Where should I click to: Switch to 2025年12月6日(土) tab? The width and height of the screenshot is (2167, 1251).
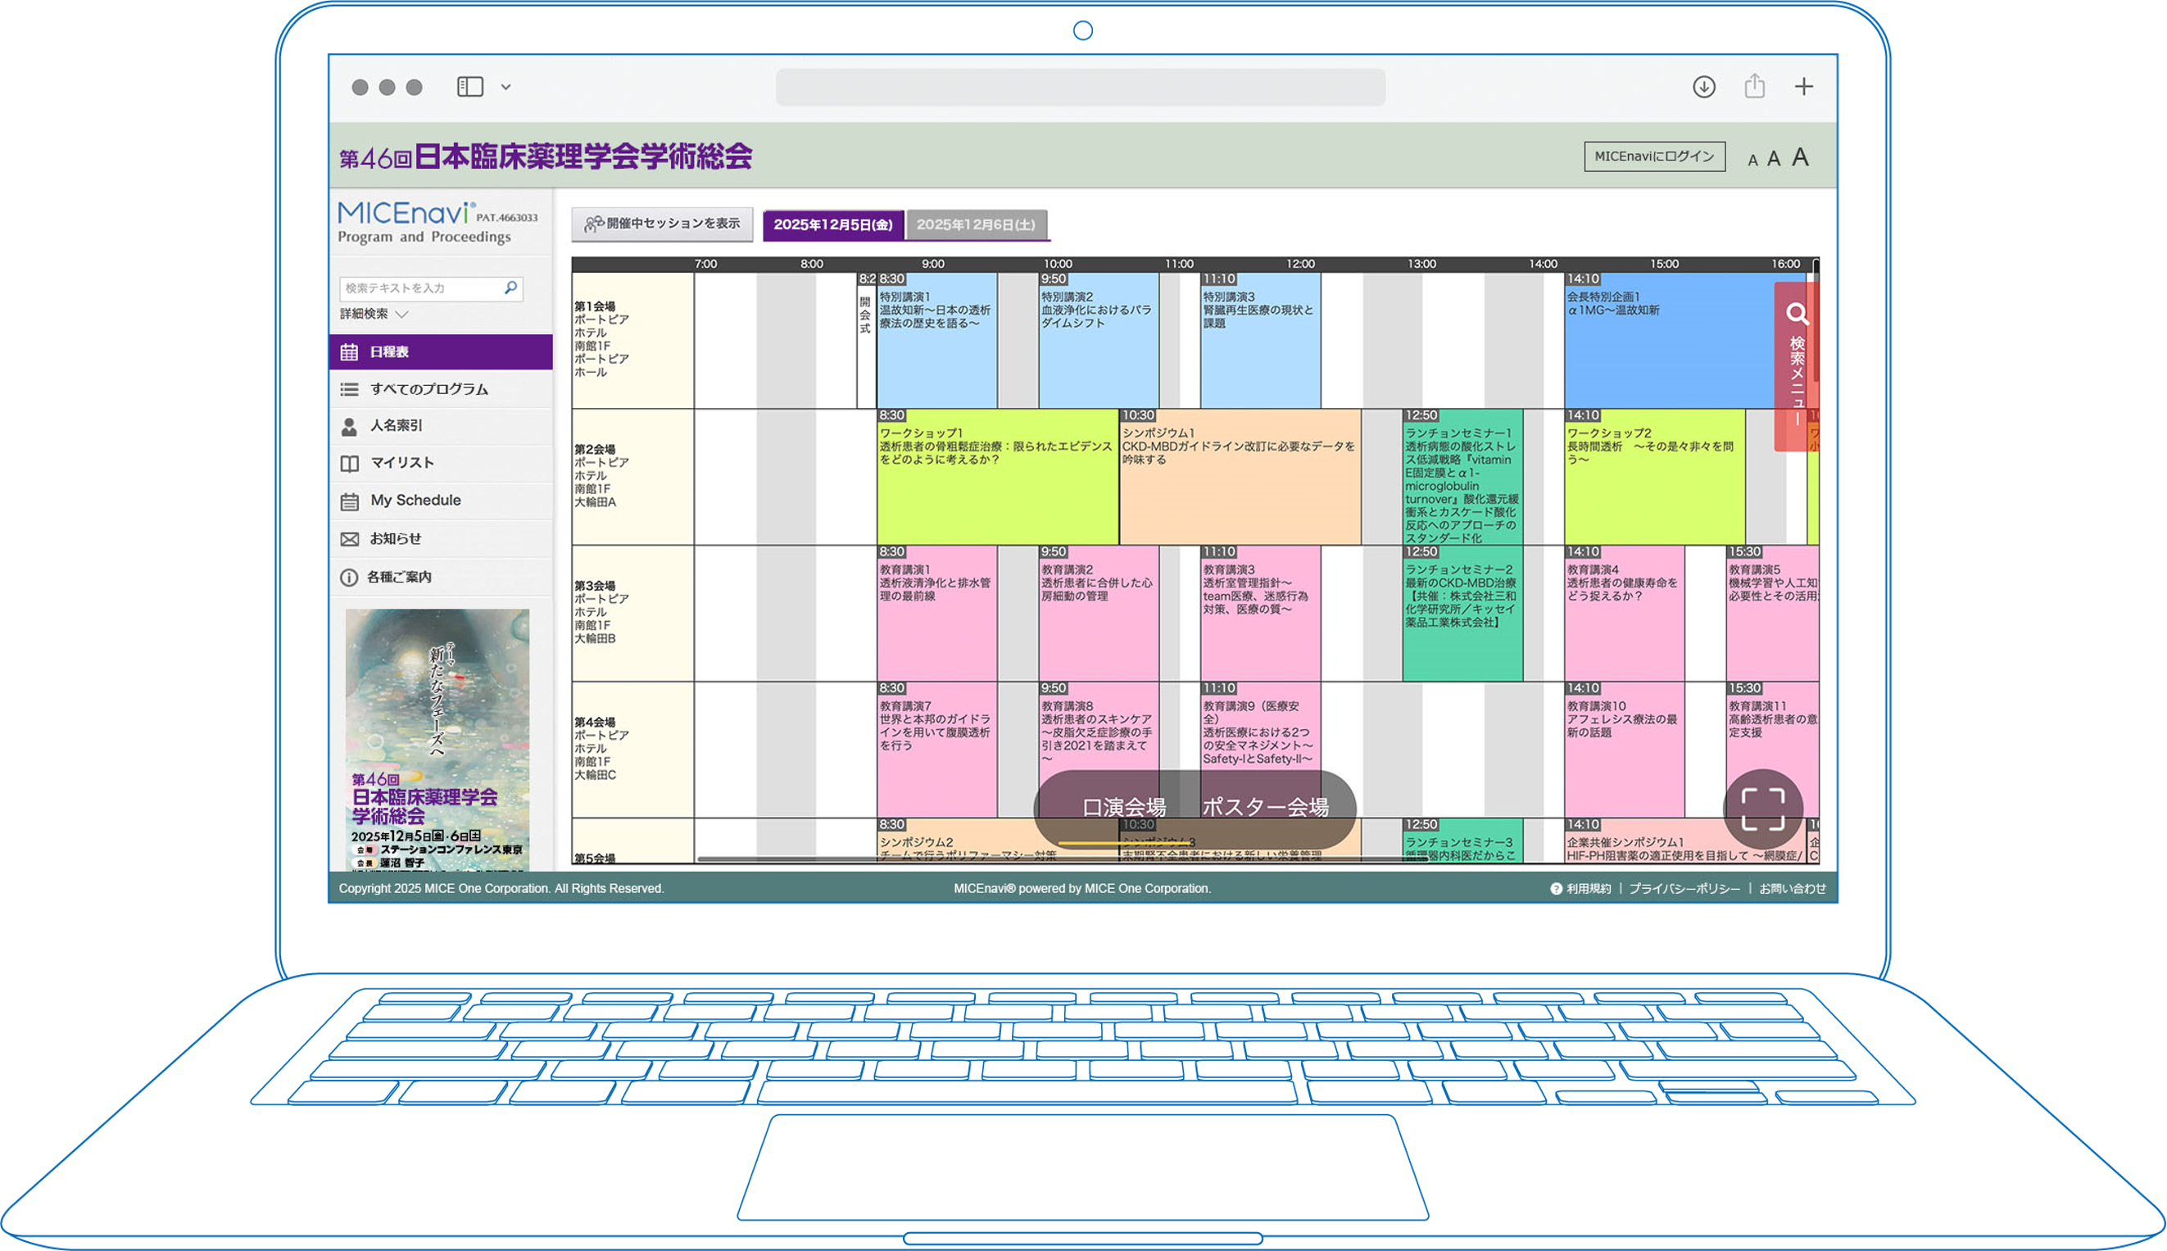975,224
